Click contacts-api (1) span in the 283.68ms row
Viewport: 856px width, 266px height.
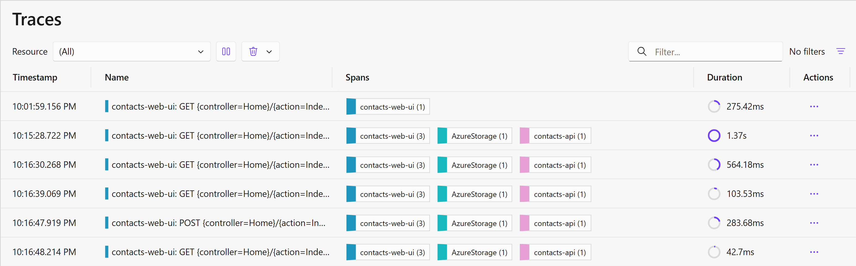[x=555, y=223]
